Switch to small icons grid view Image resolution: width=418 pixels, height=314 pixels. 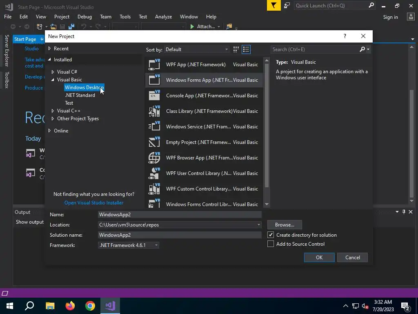(236, 49)
